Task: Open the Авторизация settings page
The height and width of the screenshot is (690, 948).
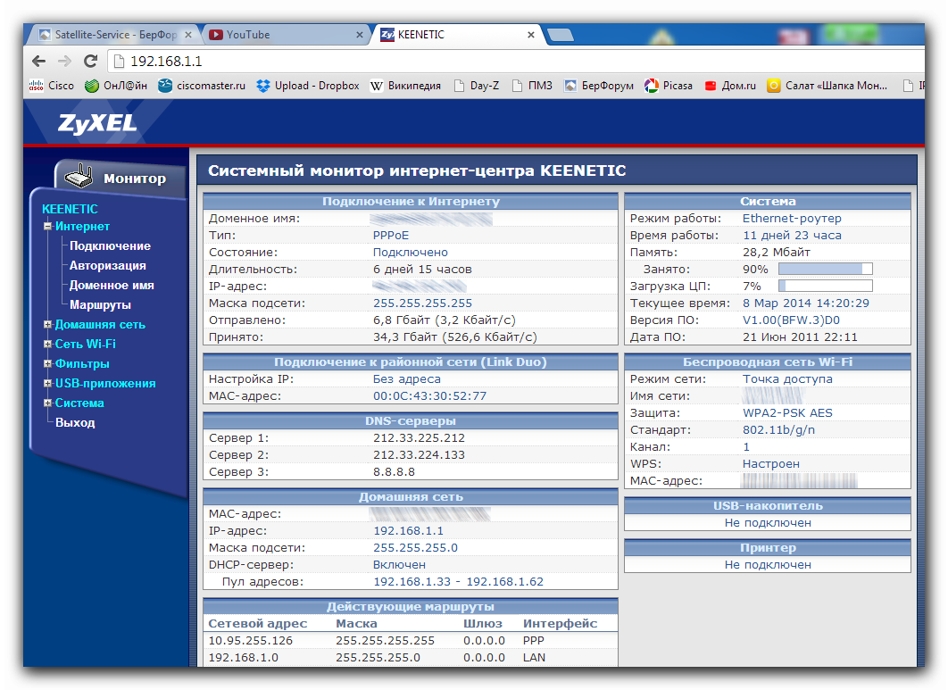Action: pos(107,266)
